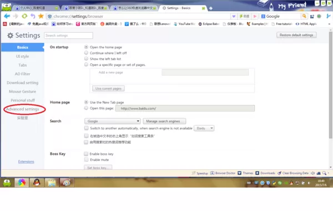Select Use the New Tab page

click(86, 102)
